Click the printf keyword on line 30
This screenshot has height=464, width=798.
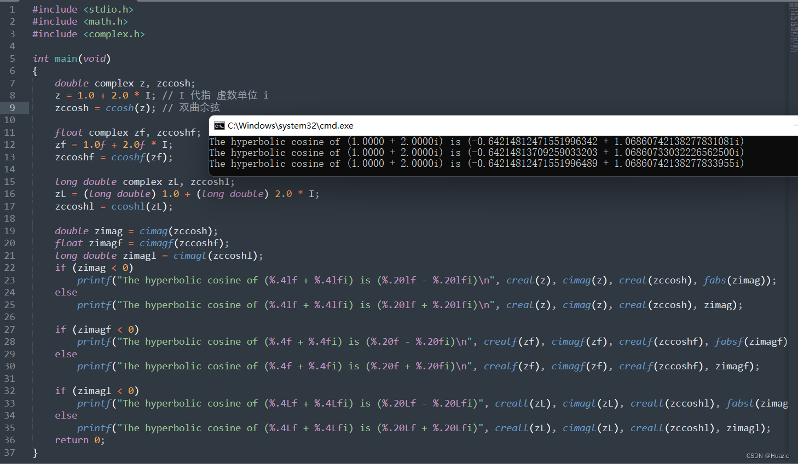click(x=94, y=366)
